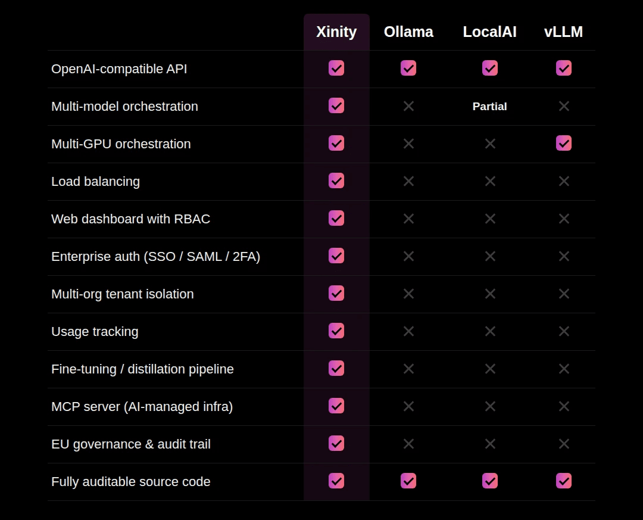Click Xinity's Usage tracking checkmark
Image resolution: width=643 pixels, height=520 pixels.
(x=336, y=331)
